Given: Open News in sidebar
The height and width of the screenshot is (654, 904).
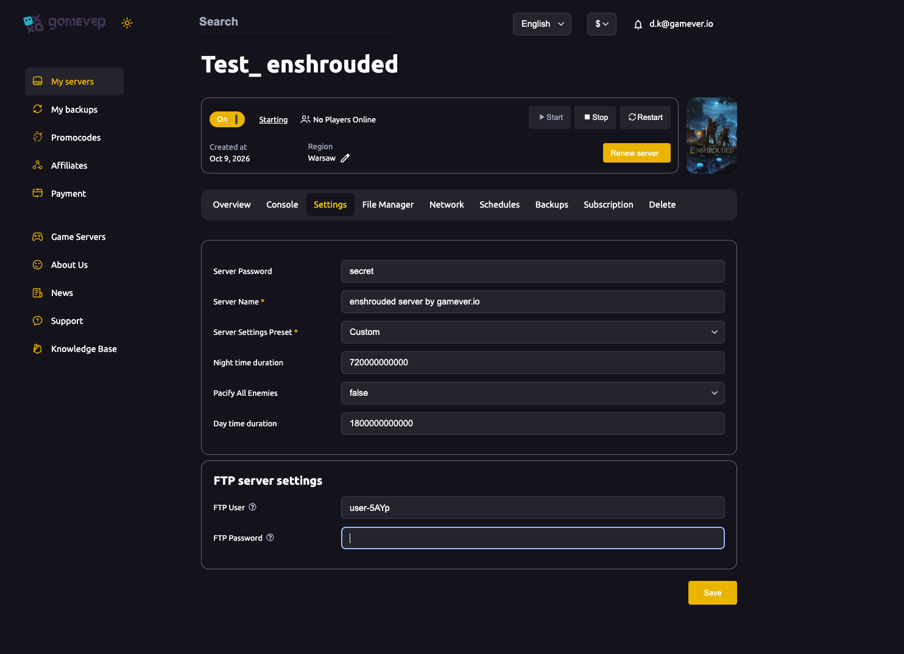Looking at the screenshot, I should point(74,293).
